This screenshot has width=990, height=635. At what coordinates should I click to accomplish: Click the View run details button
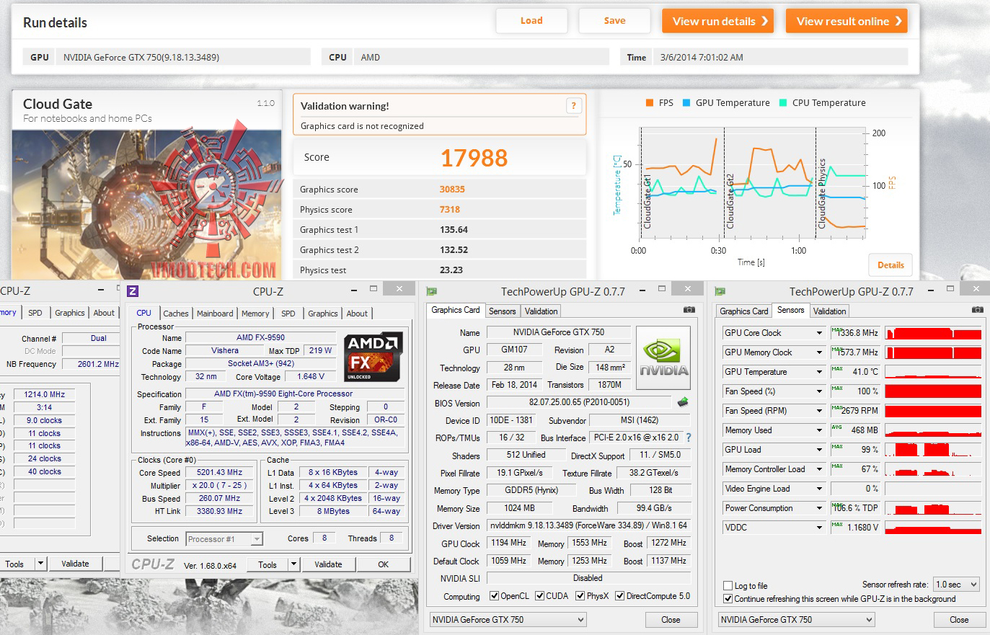tap(717, 21)
